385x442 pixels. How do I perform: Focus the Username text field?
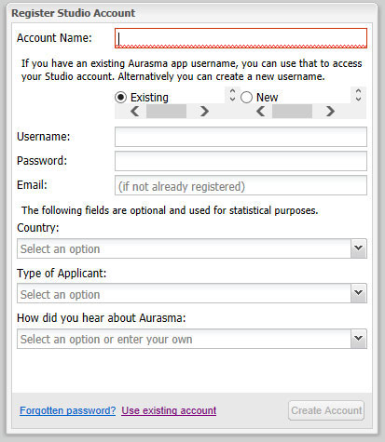coord(241,137)
